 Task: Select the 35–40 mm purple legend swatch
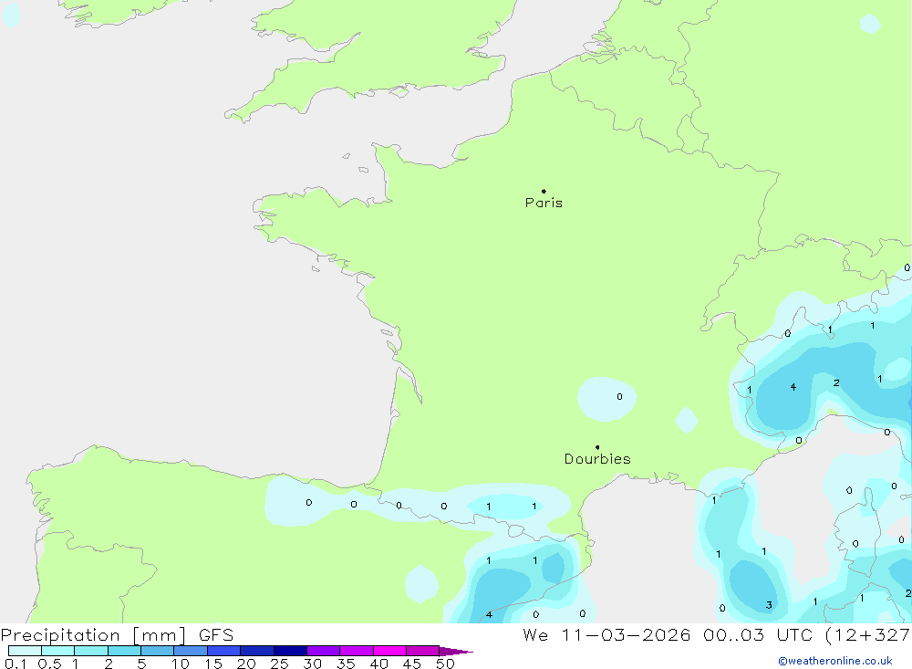[x=357, y=651]
